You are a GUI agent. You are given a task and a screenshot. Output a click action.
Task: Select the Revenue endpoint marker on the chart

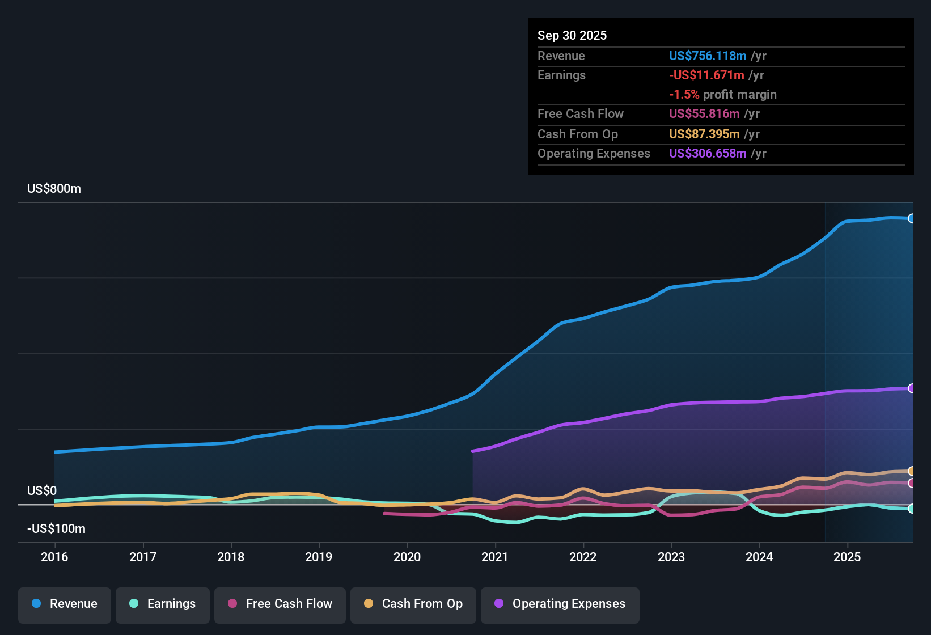click(x=912, y=218)
